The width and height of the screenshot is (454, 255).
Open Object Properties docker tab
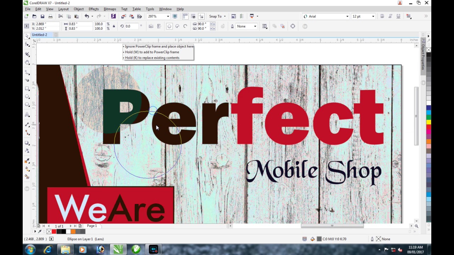pyautogui.click(x=423, y=57)
